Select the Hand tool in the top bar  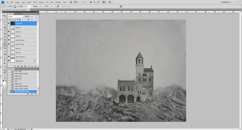coord(91,2)
